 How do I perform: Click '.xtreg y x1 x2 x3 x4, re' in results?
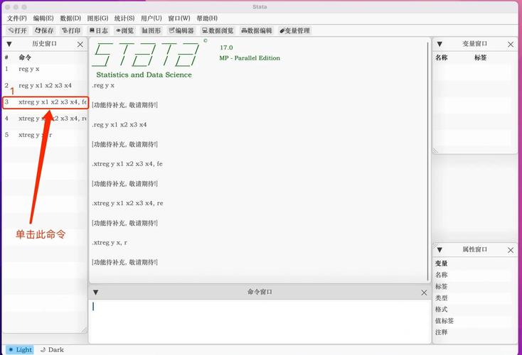128,203
